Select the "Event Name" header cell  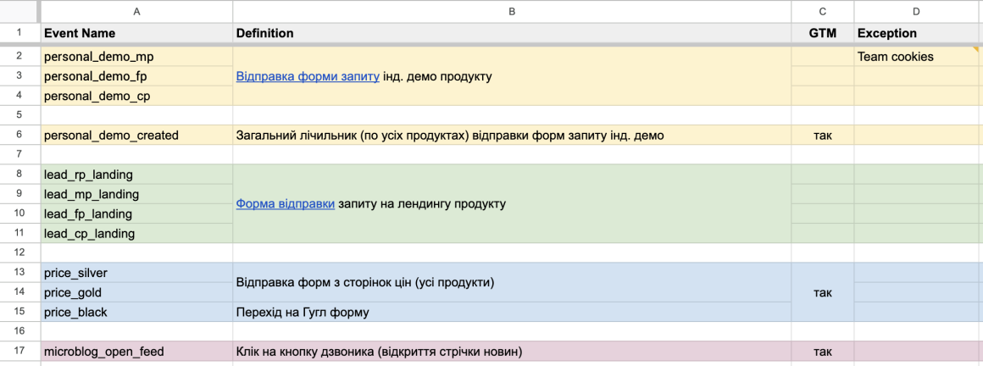tap(136, 34)
